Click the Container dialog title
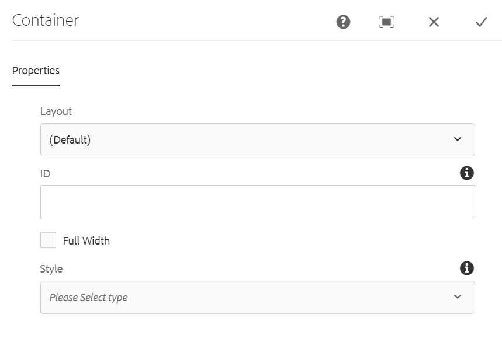 coord(46,20)
